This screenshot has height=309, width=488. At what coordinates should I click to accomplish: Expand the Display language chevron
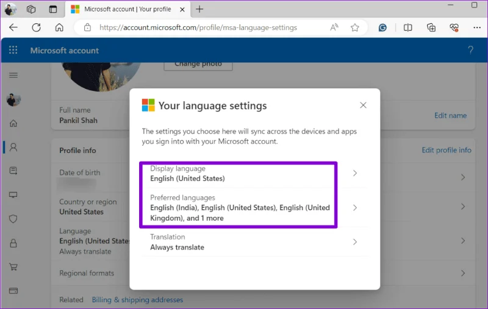pyautogui.click(x=355, y=173)
